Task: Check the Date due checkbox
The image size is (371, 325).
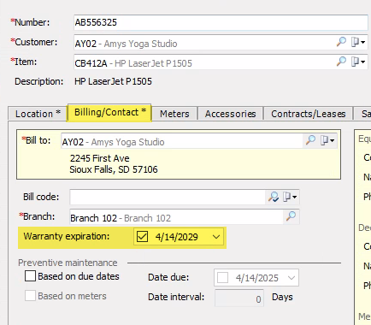Action: pyautogui.click(x=222, y=277)
